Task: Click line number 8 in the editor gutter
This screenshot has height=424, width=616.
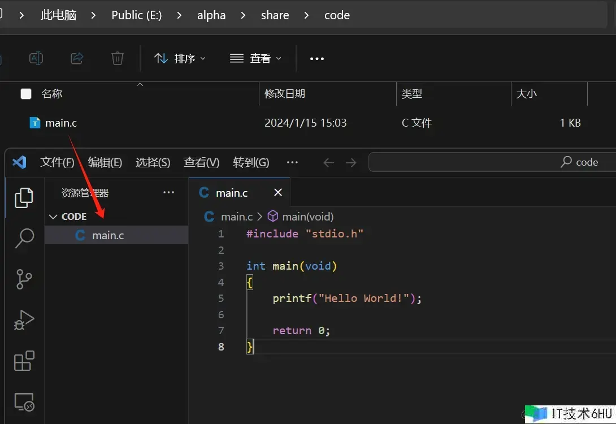Action: tap(221, 347)
